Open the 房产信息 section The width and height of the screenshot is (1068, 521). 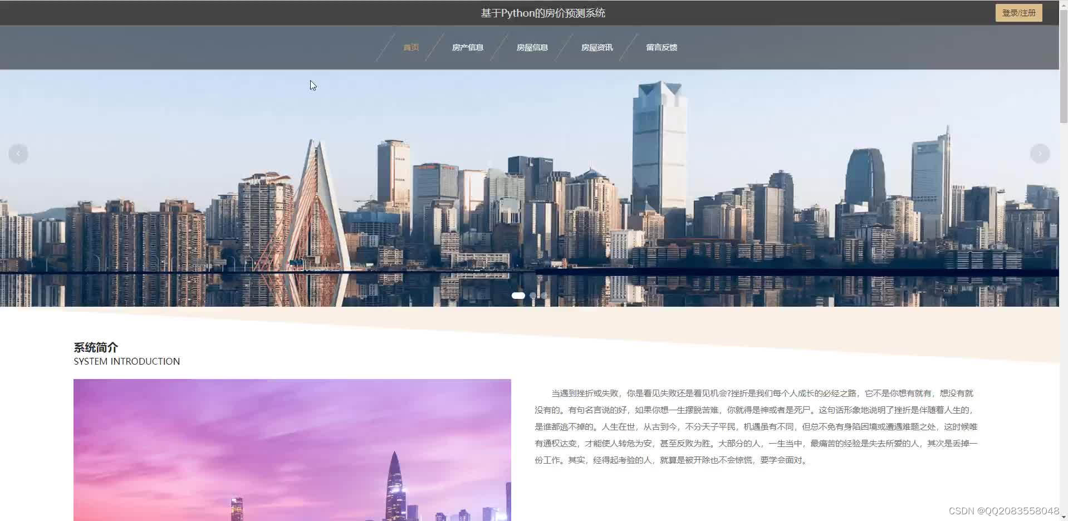467,47
